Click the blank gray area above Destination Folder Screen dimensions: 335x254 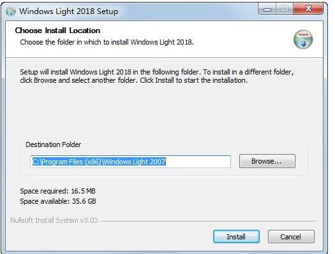click(162, 112)
